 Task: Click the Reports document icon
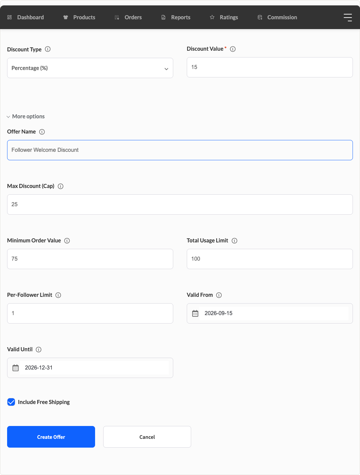tap(163, 17)
